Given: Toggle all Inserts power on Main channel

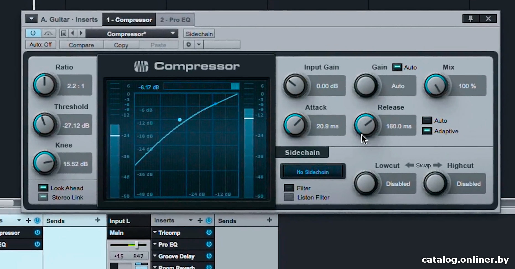Looking at the screenshot, I should click(209, 220).
